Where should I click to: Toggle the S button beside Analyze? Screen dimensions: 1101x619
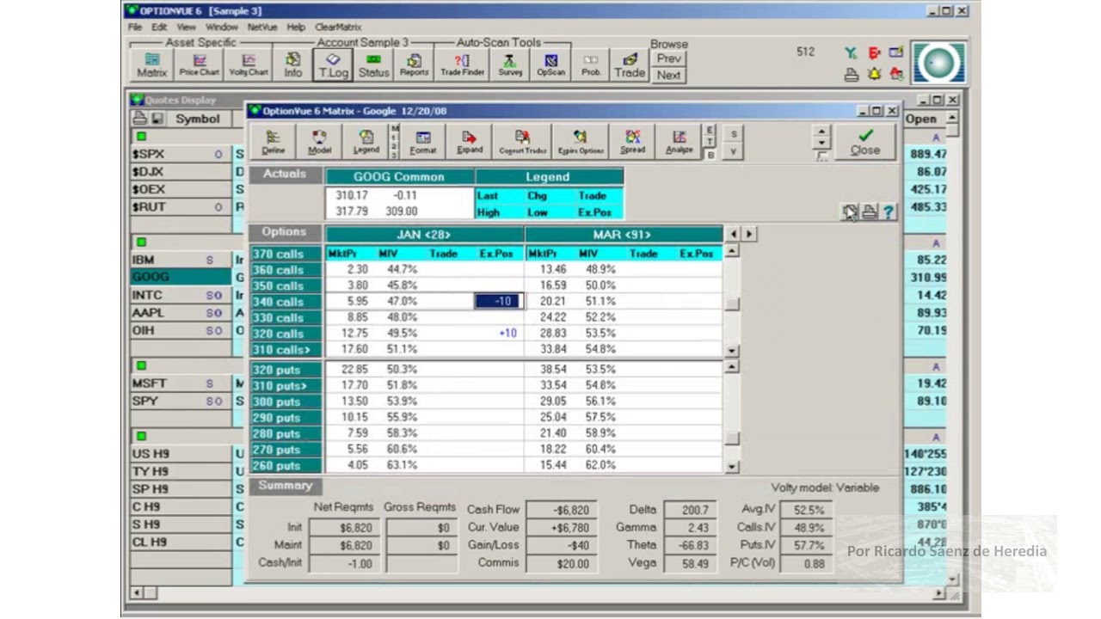tap(734, 134)
